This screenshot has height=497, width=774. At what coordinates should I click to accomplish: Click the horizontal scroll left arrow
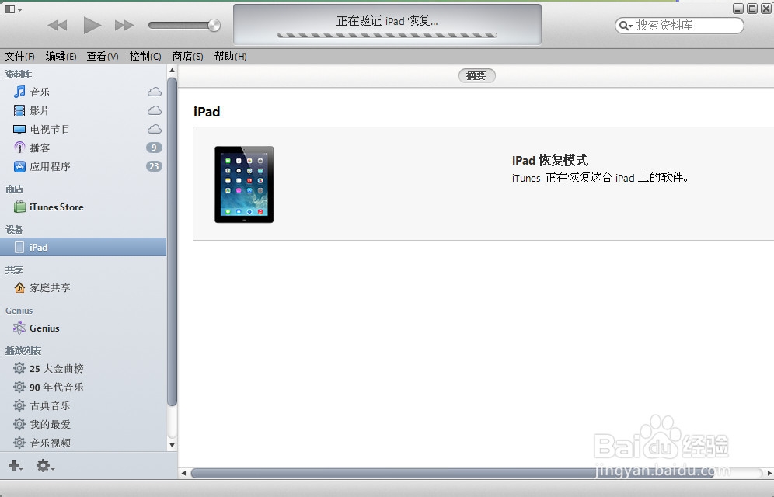tap(183, 474)
